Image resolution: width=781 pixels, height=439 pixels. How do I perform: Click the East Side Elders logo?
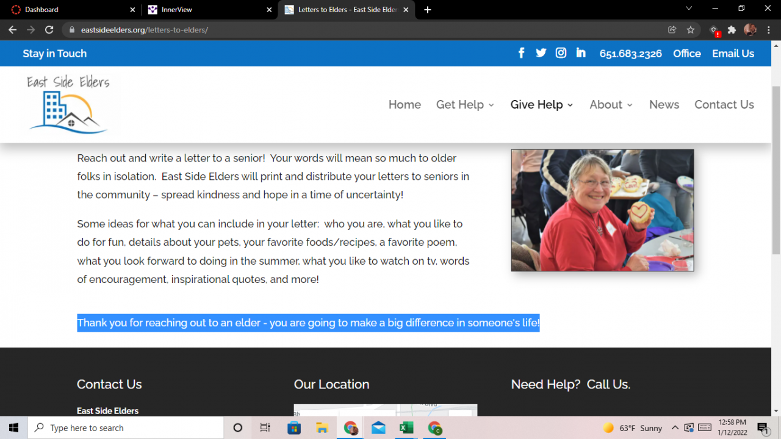click(x=68, y=104)
